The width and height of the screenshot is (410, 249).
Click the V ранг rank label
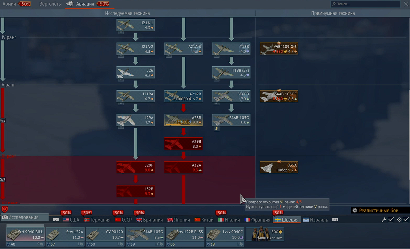[8, 85]
